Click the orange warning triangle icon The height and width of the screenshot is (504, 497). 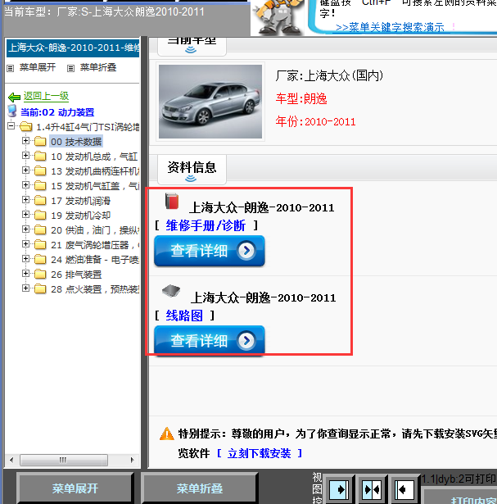[x=167, y=434]
